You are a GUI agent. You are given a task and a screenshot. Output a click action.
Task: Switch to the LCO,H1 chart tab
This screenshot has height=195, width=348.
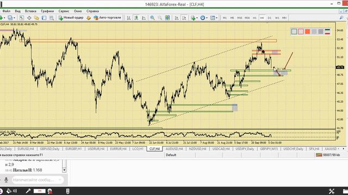(x=138, y=149)
